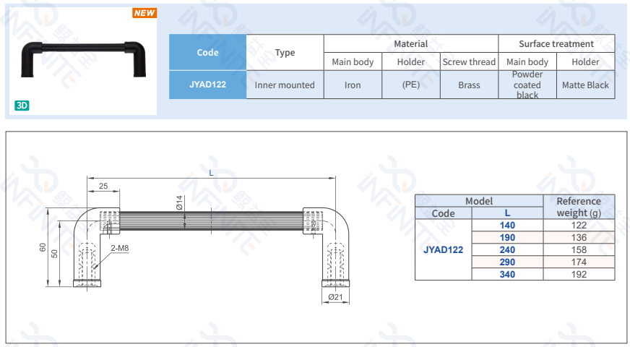
Task: Choose the 190 length option
Action: [507, 237]
